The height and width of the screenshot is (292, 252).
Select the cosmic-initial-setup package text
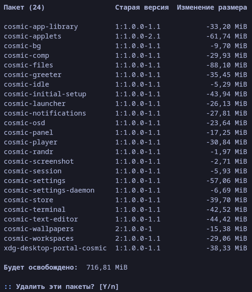pos(45,94)
